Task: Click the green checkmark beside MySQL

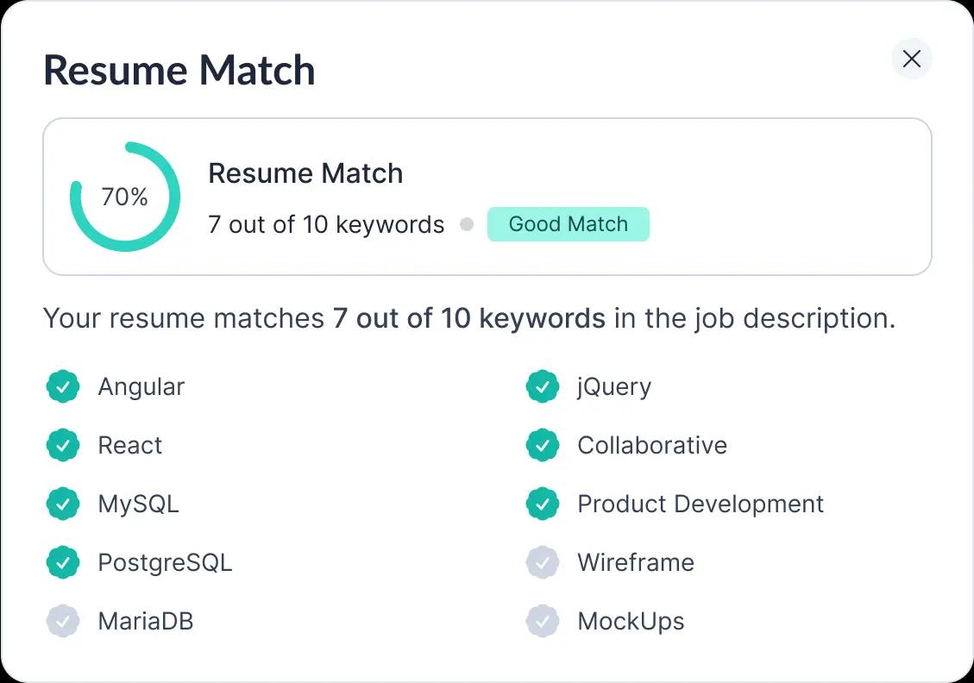Action: [x=63, y=504]
